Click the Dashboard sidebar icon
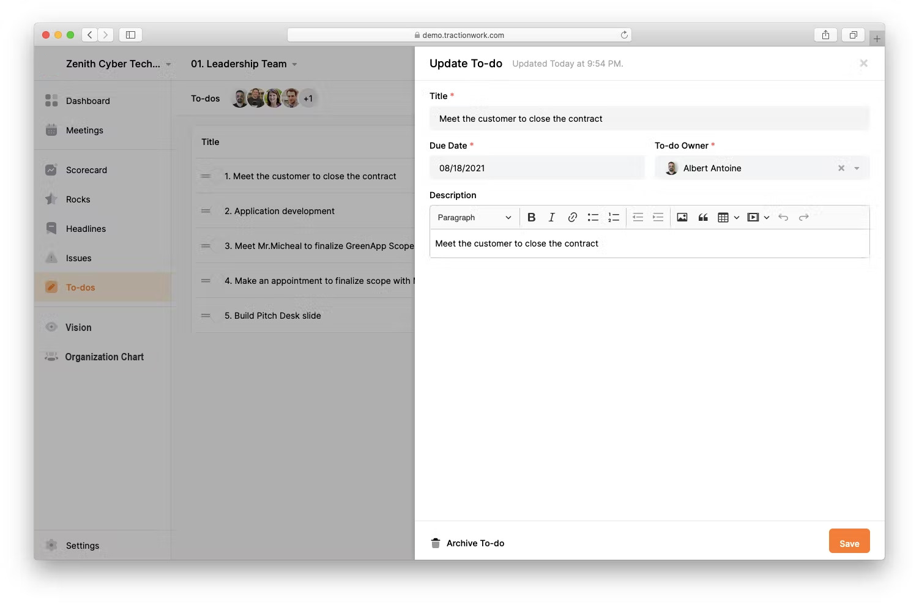The height and width of the screenshot is (605, 919). tap(51, 100)
